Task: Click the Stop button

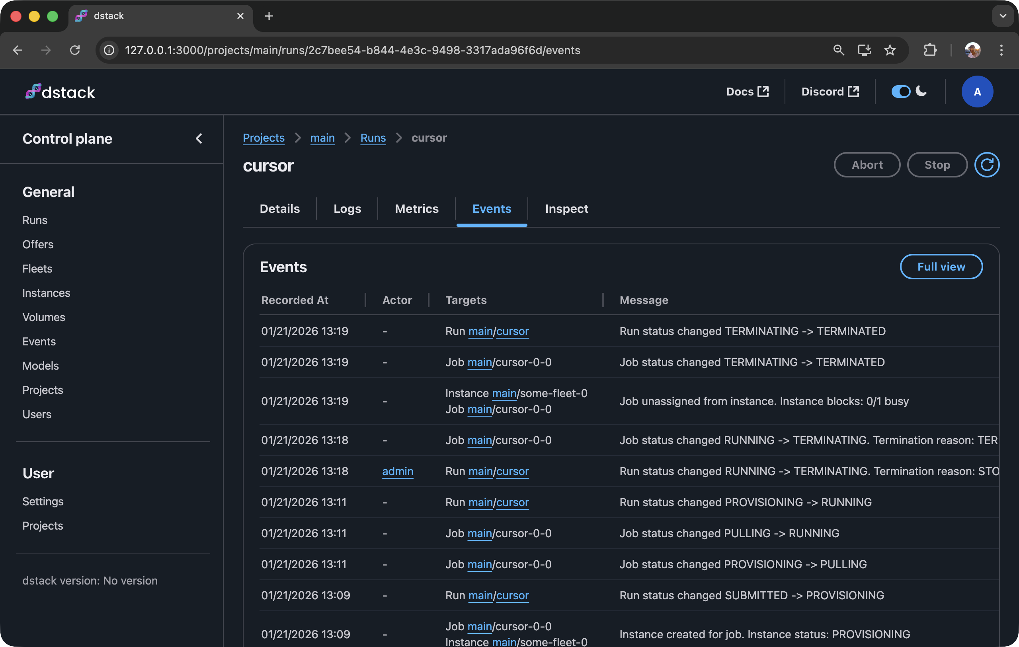Action: [937, 165]
